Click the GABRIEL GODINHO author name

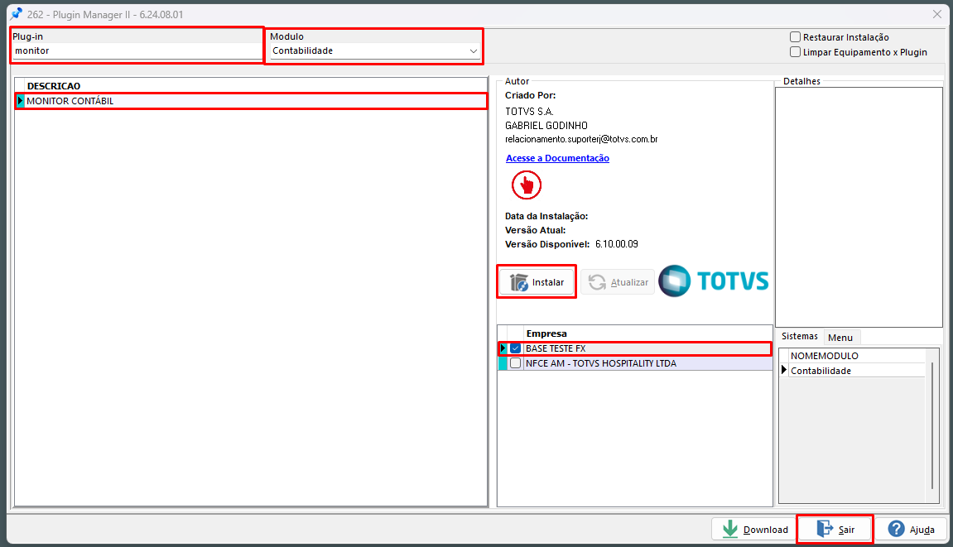546,126
